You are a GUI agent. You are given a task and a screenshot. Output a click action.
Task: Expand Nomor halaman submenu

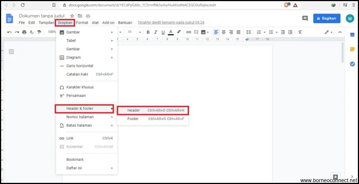tap(87, 117)
